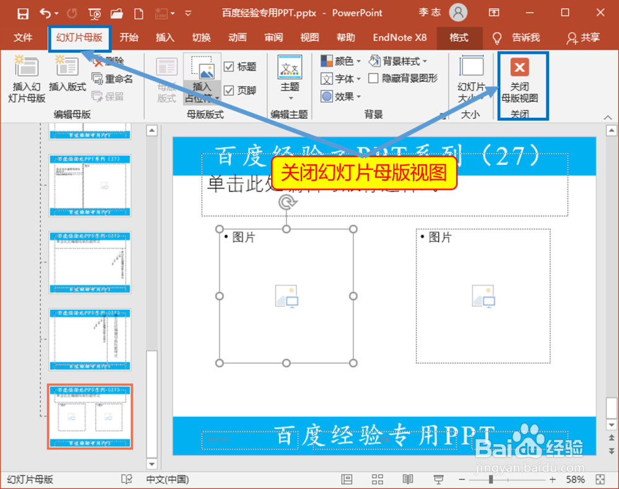Switch to 格式 tab
619x489 pixels.
click(x=459, y=38)
